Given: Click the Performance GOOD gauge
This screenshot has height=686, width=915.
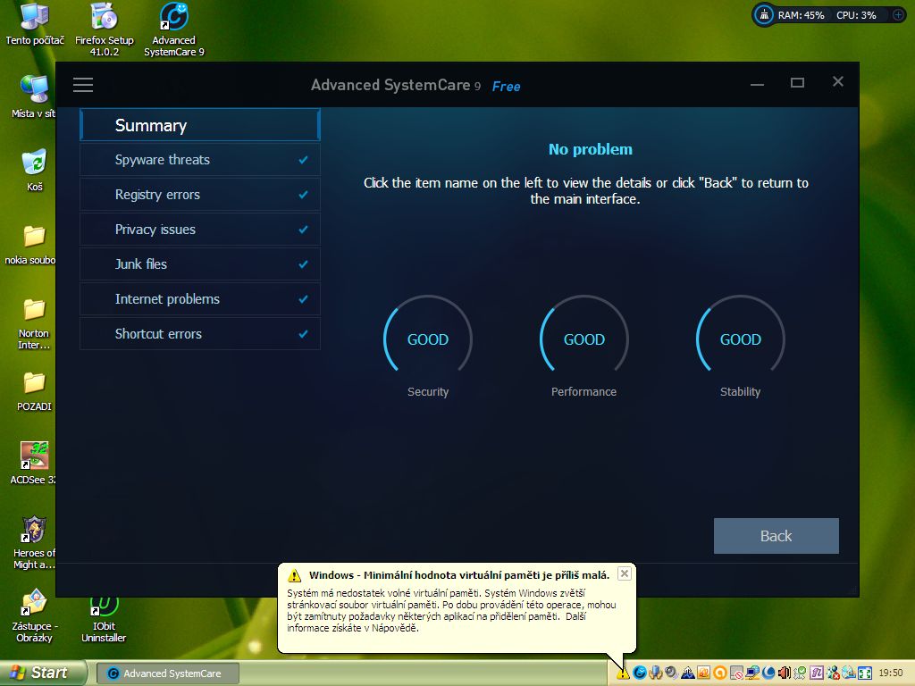Looking at the screenshot, I should tap(584, 339).
